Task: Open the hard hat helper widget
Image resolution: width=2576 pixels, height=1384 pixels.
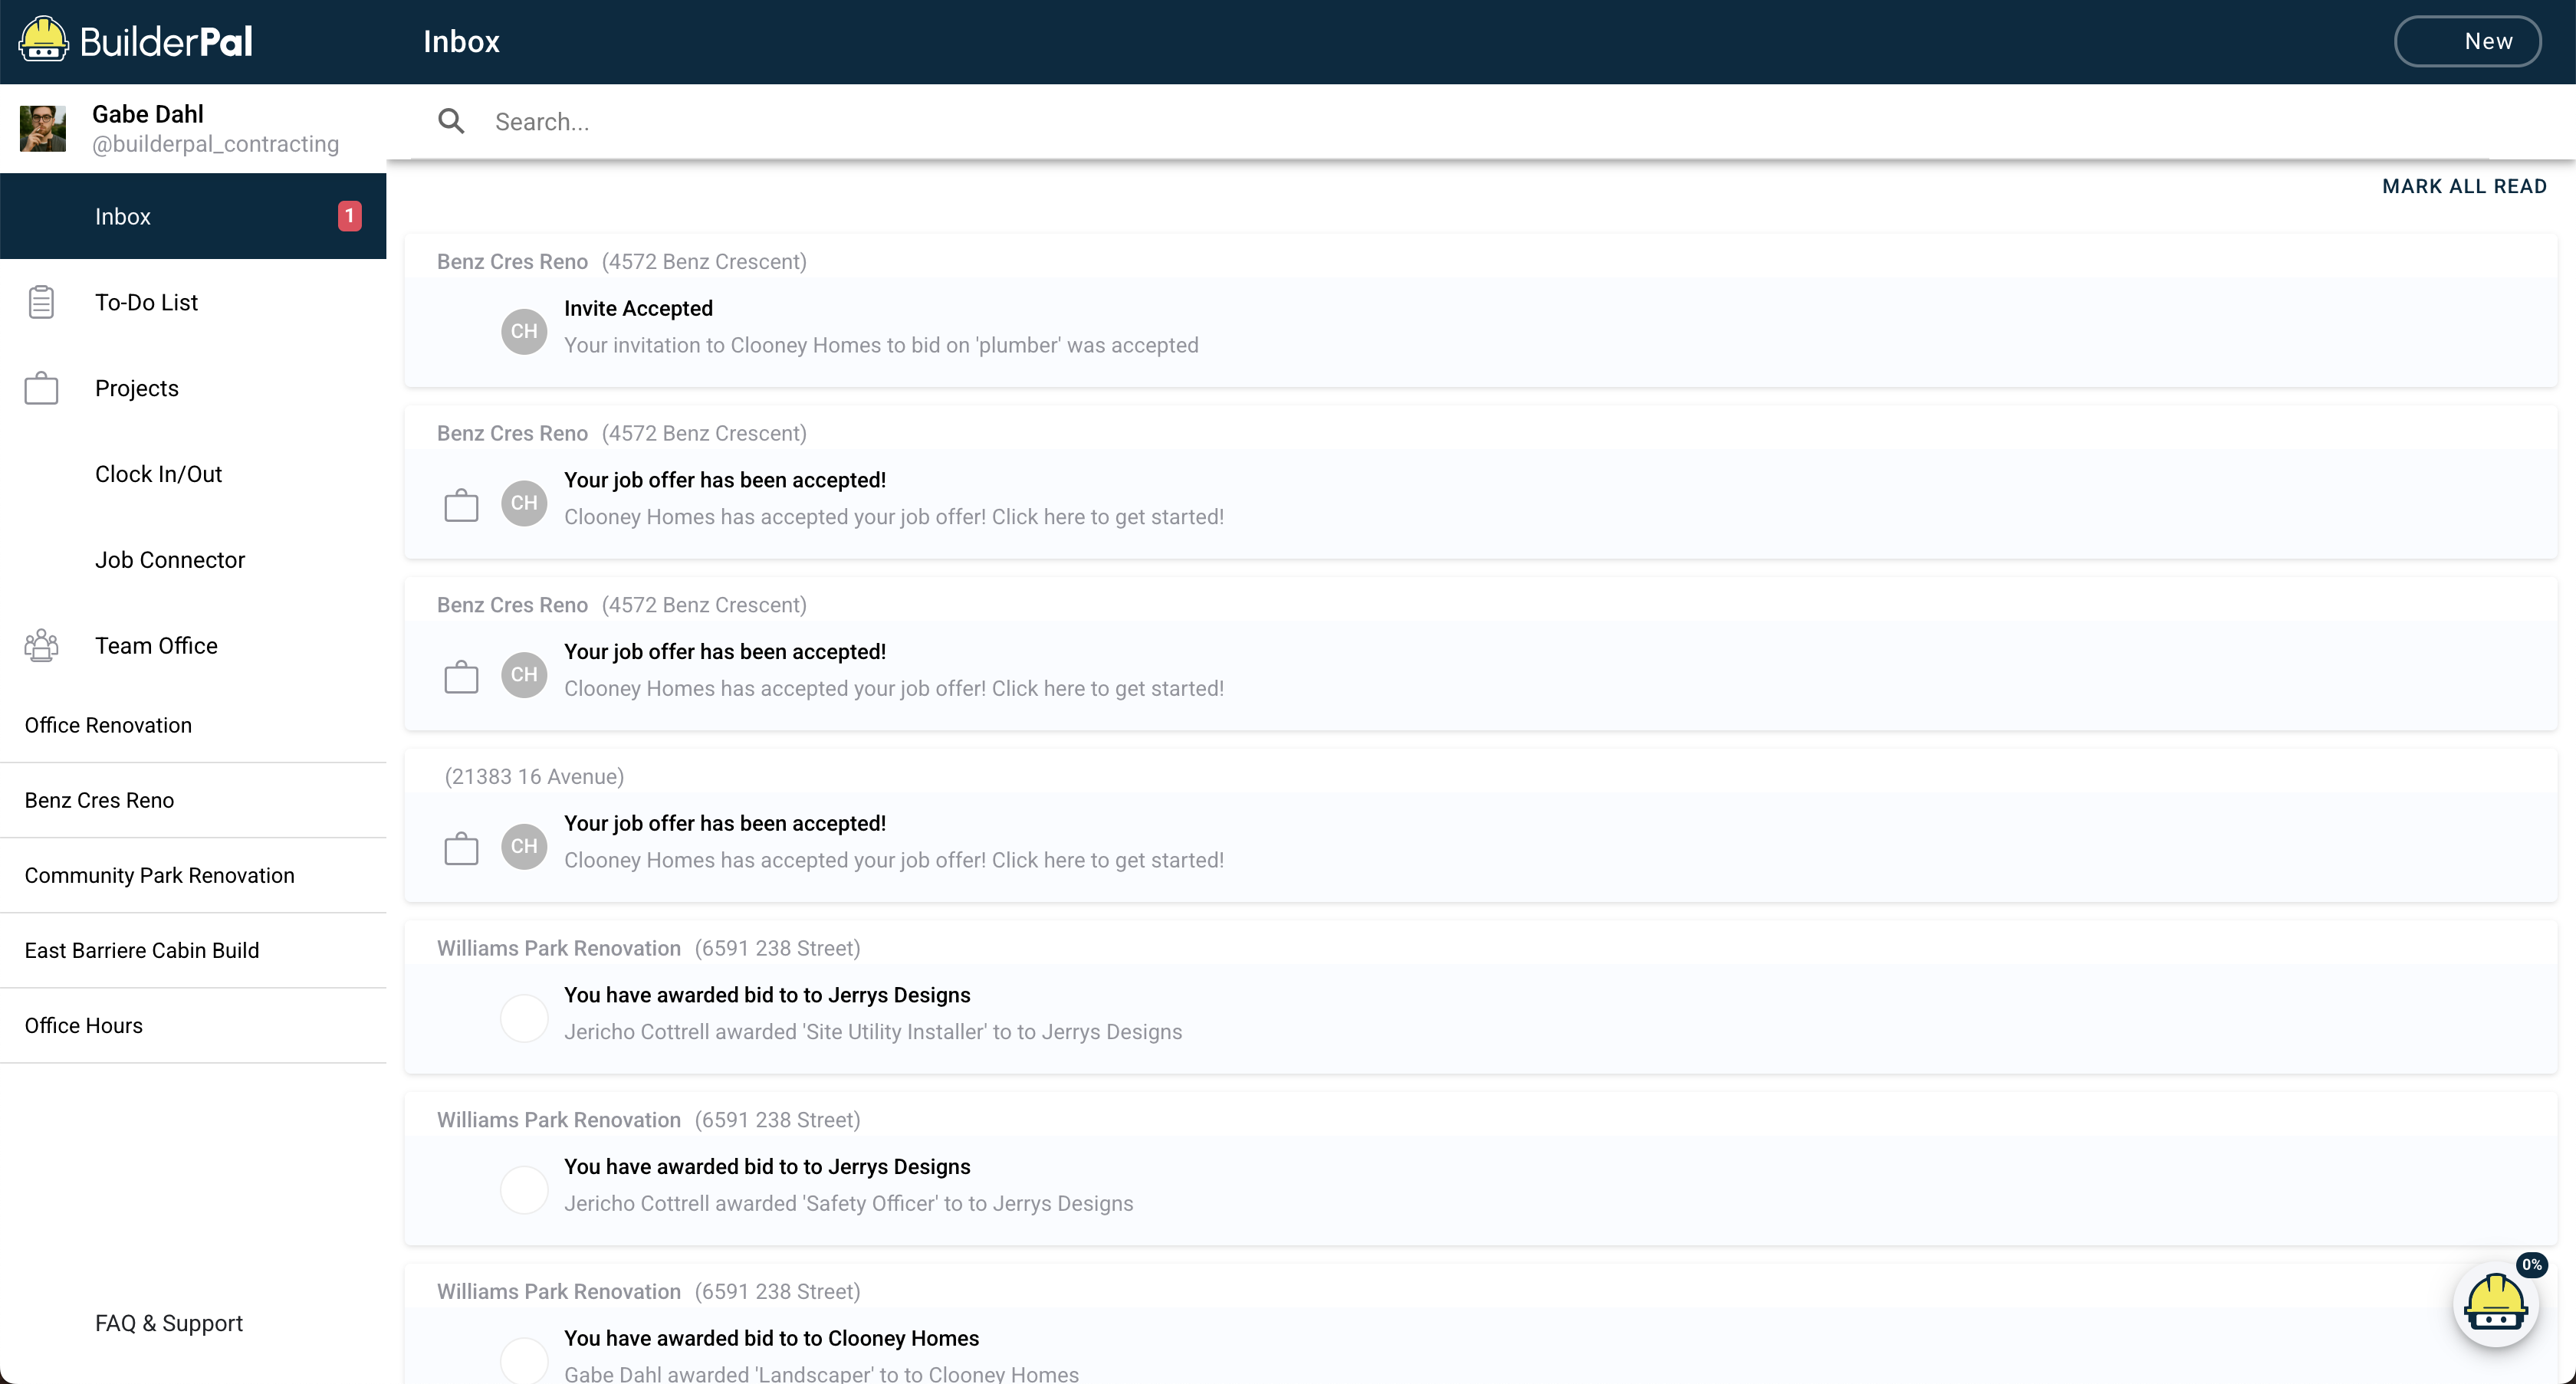Action: (x=2495, y=1305)
